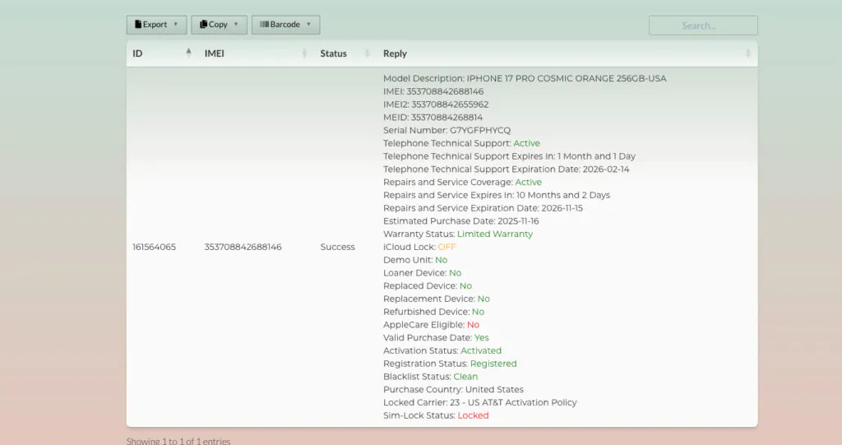Click the Demo Unit: No line
Screen dimensions: 842x445
coord(415,260)
